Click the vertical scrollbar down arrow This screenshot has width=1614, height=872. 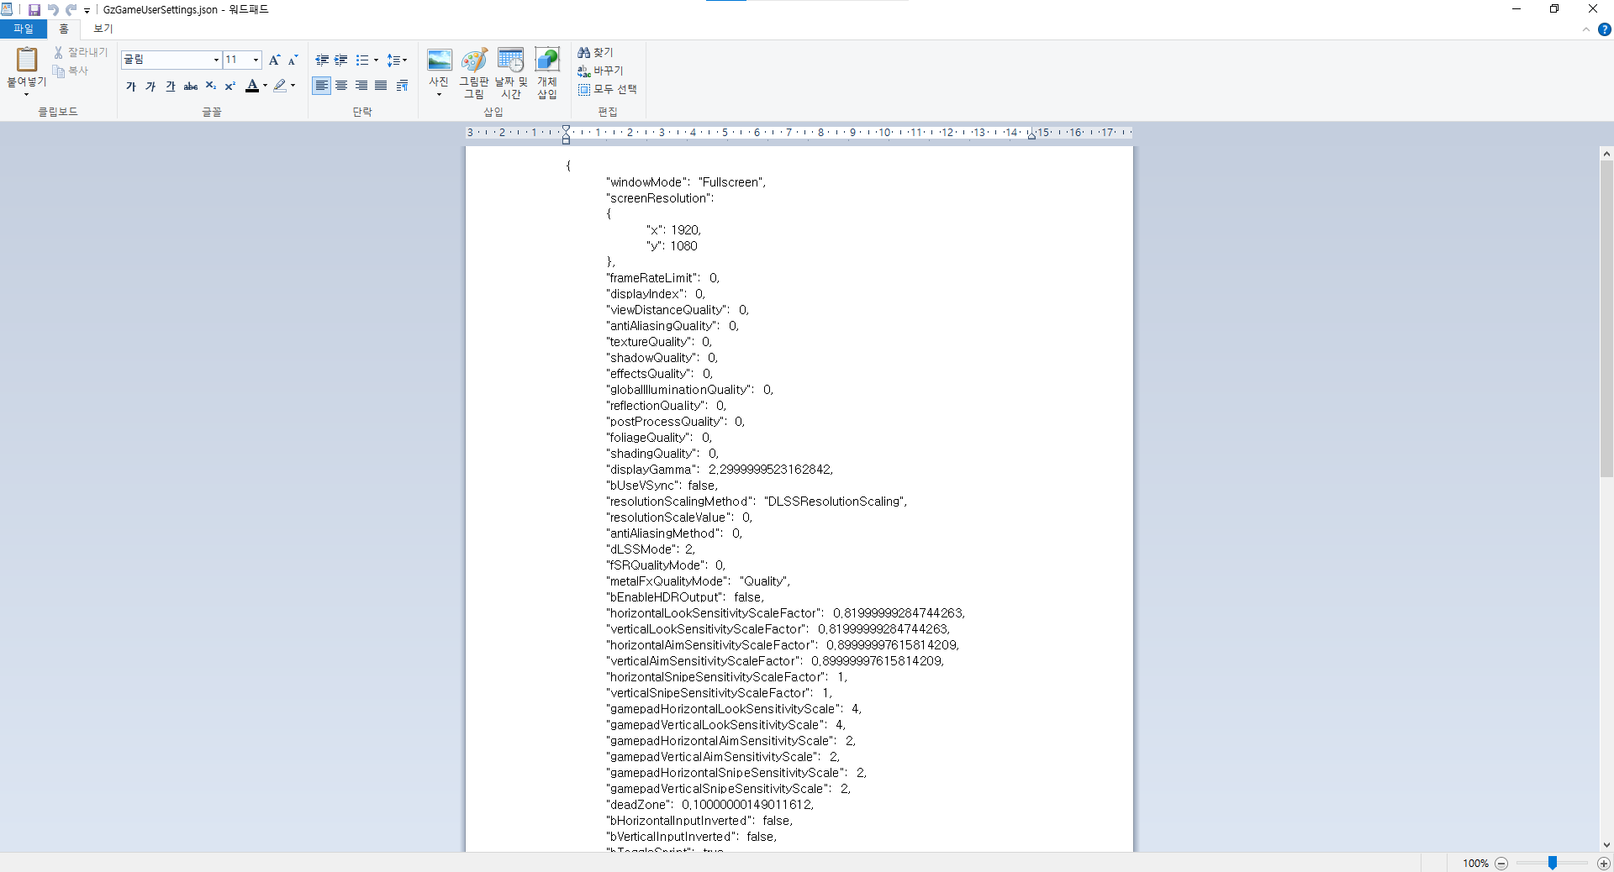coord(1606,845)
